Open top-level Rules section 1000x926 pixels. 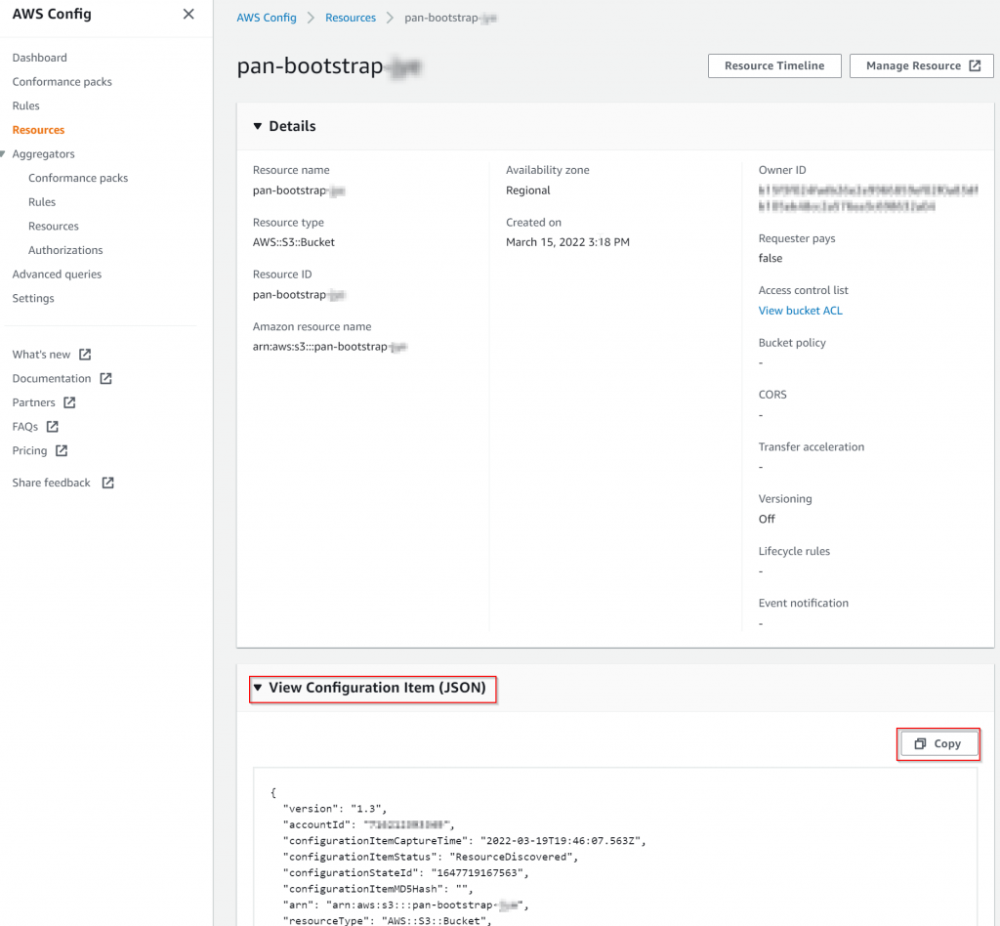tap(25, 105)
